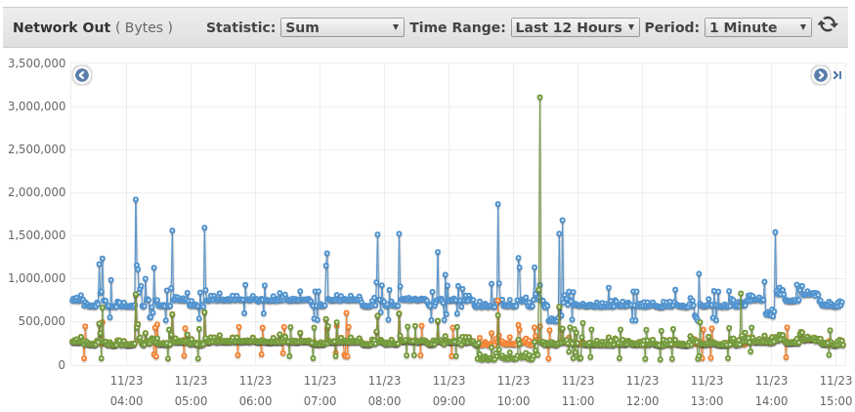The image size is (855, 412).
Task: Click the 500,000 y-axis label
Action: tap(43, 321)
